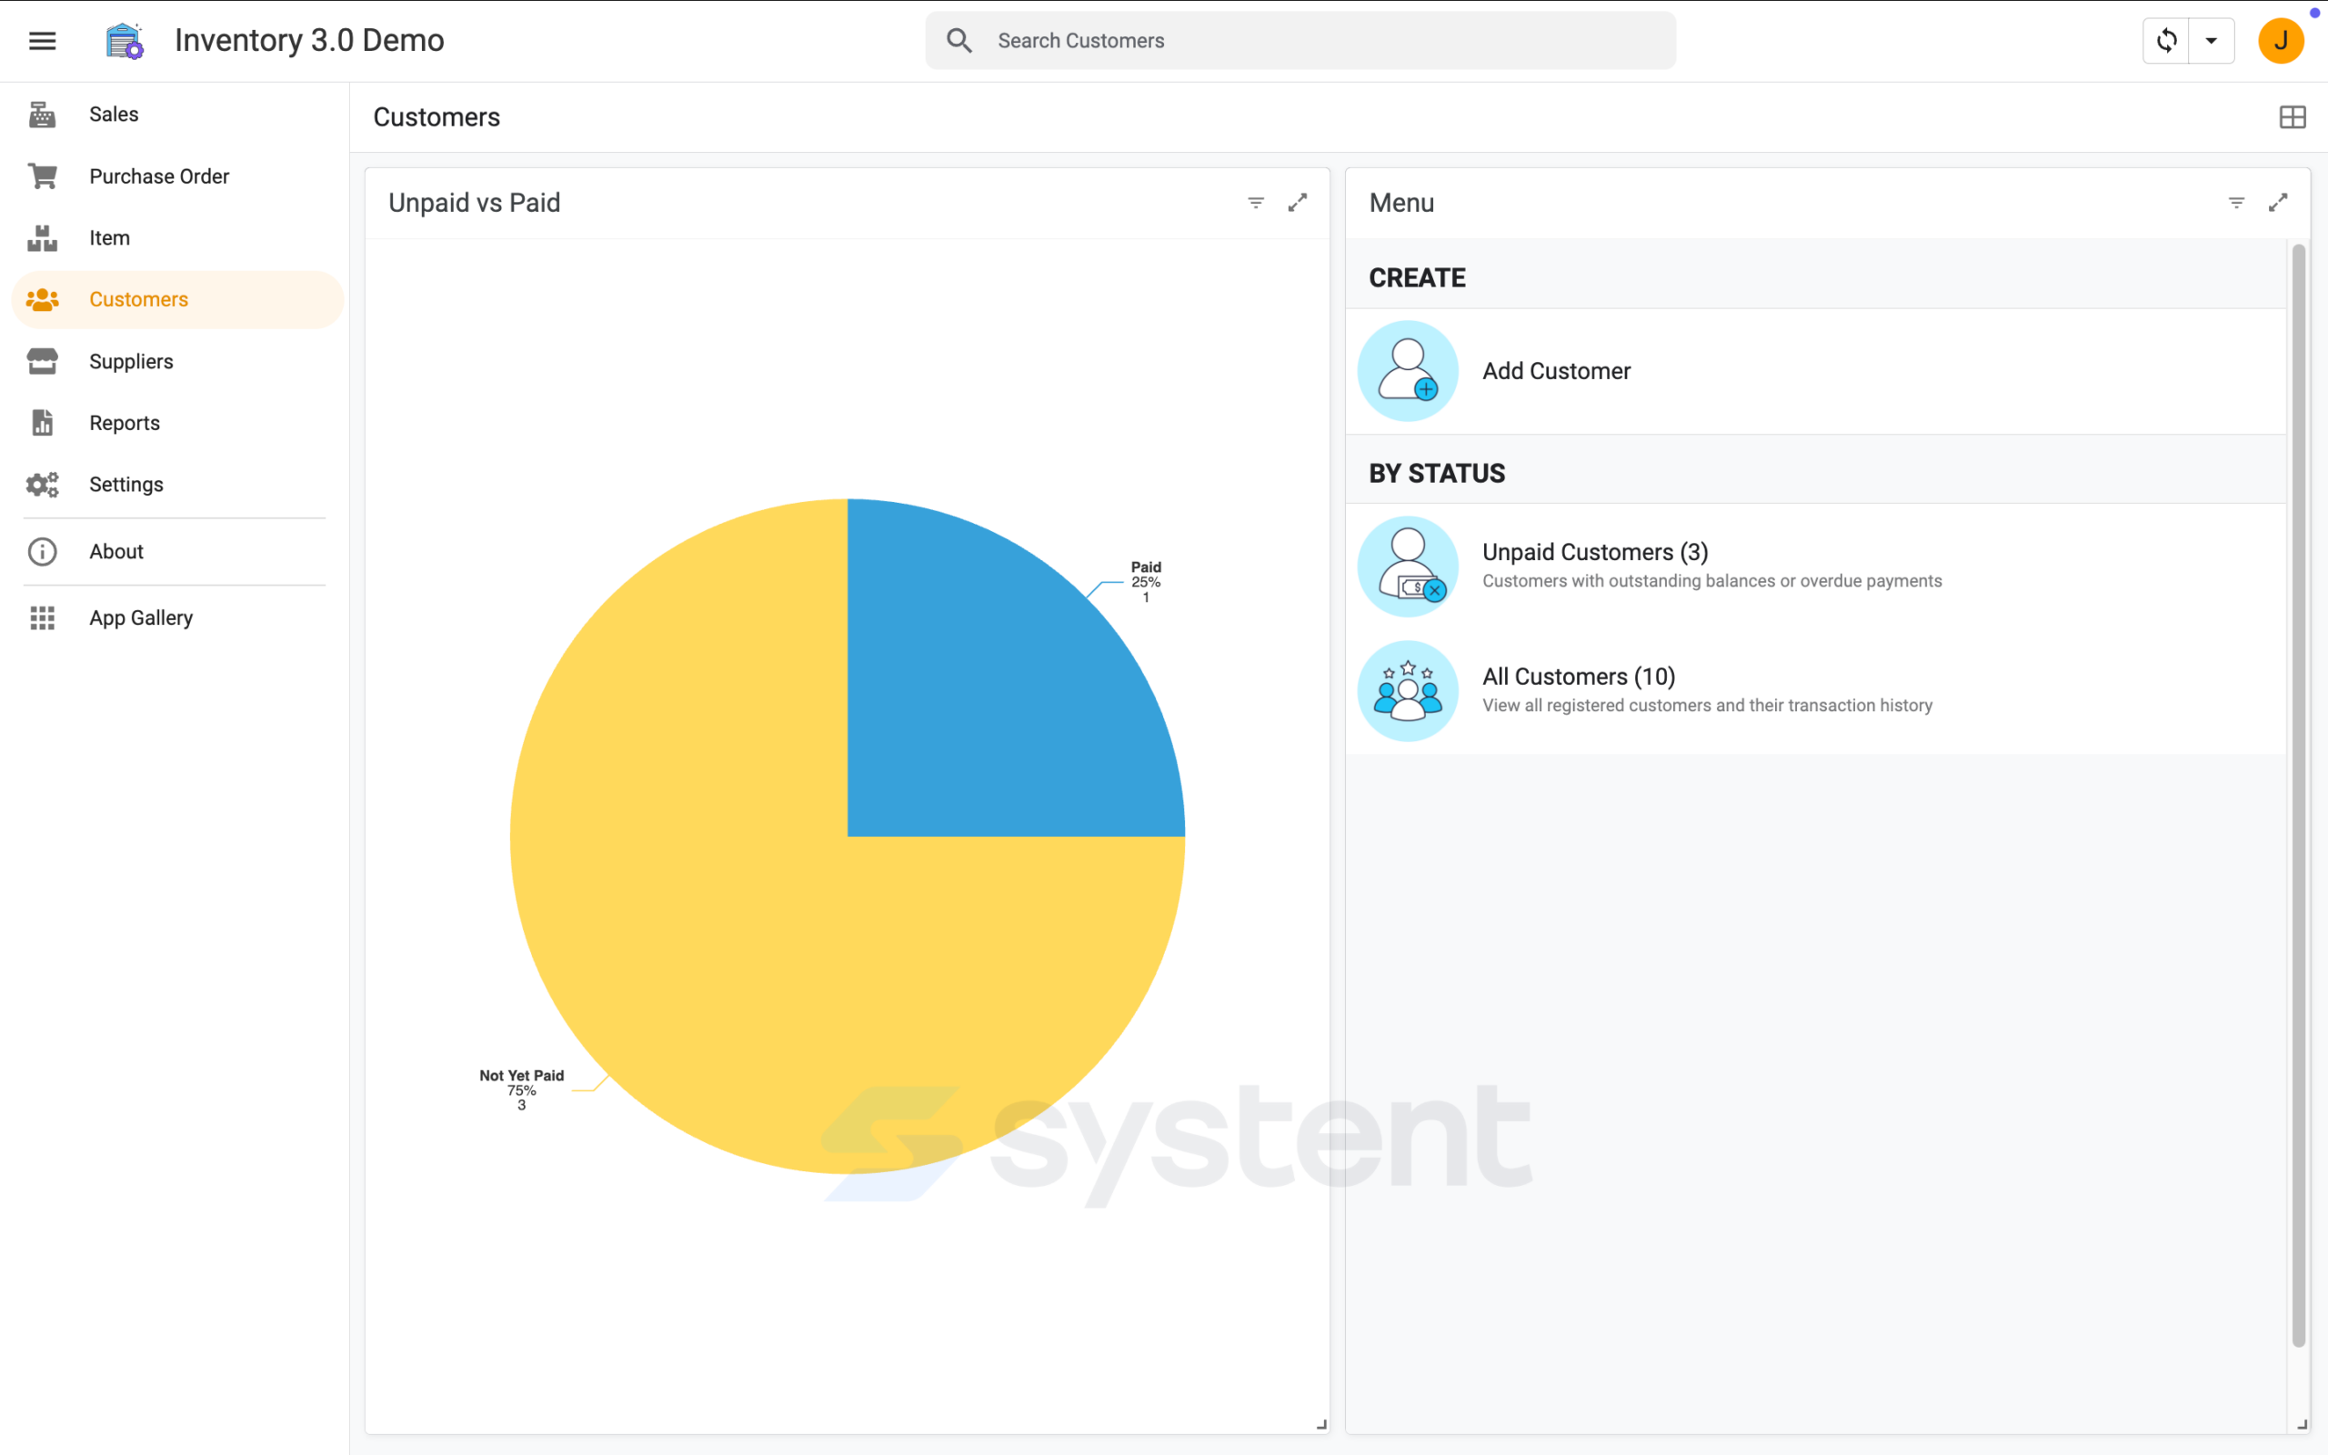Open the Suppliers store icon
The width and height of the screenshot is (2328, 1455).
[43, 361]
